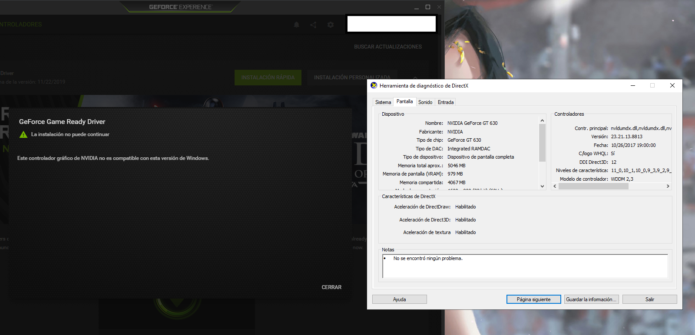Open GeForce Experience settings gear
Screen dimensions: 695x335
[331, 25]
